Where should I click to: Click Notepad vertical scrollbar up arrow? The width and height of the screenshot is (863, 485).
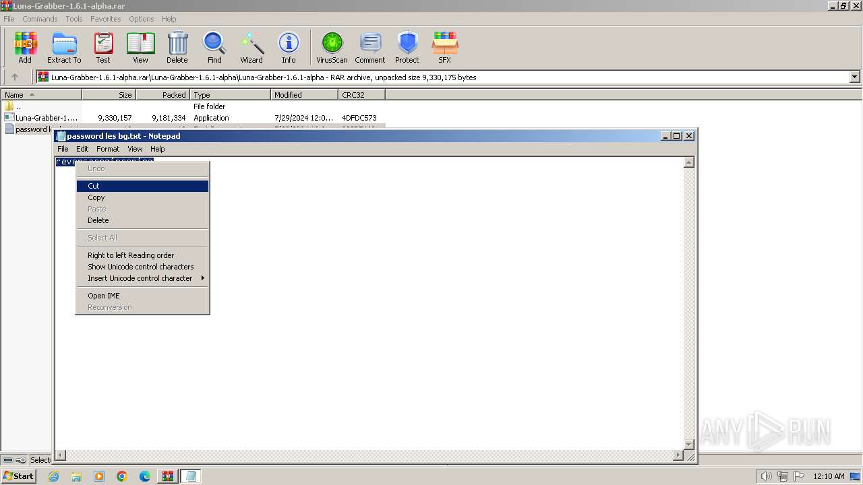point(689,162)
